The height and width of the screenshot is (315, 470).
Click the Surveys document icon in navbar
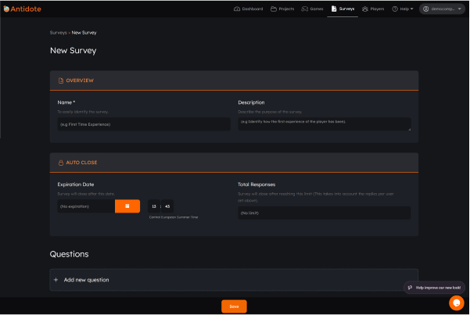(334, 9)
